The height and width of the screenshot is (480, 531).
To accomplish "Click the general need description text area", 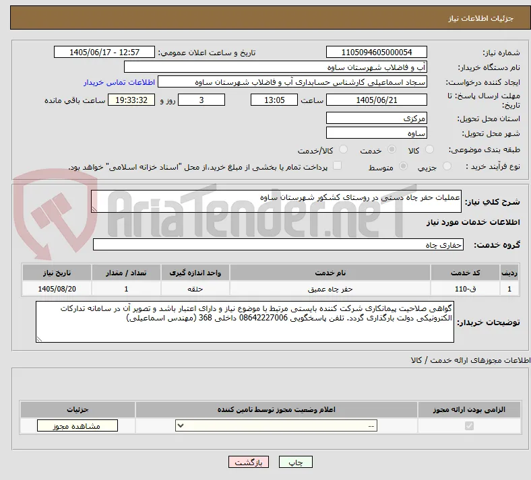I will [276, 201].
